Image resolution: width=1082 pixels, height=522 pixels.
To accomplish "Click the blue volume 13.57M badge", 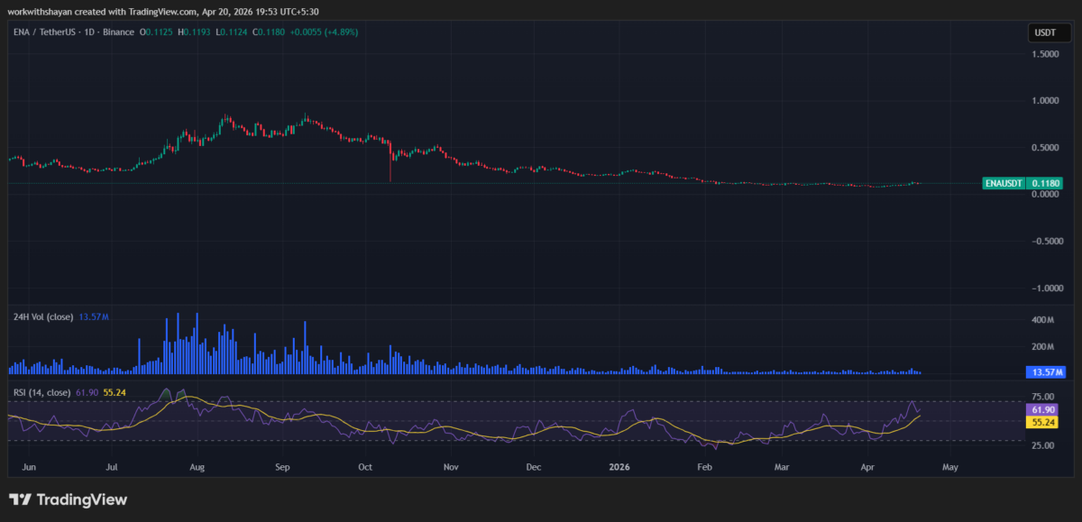I will tap(1045, 372).
